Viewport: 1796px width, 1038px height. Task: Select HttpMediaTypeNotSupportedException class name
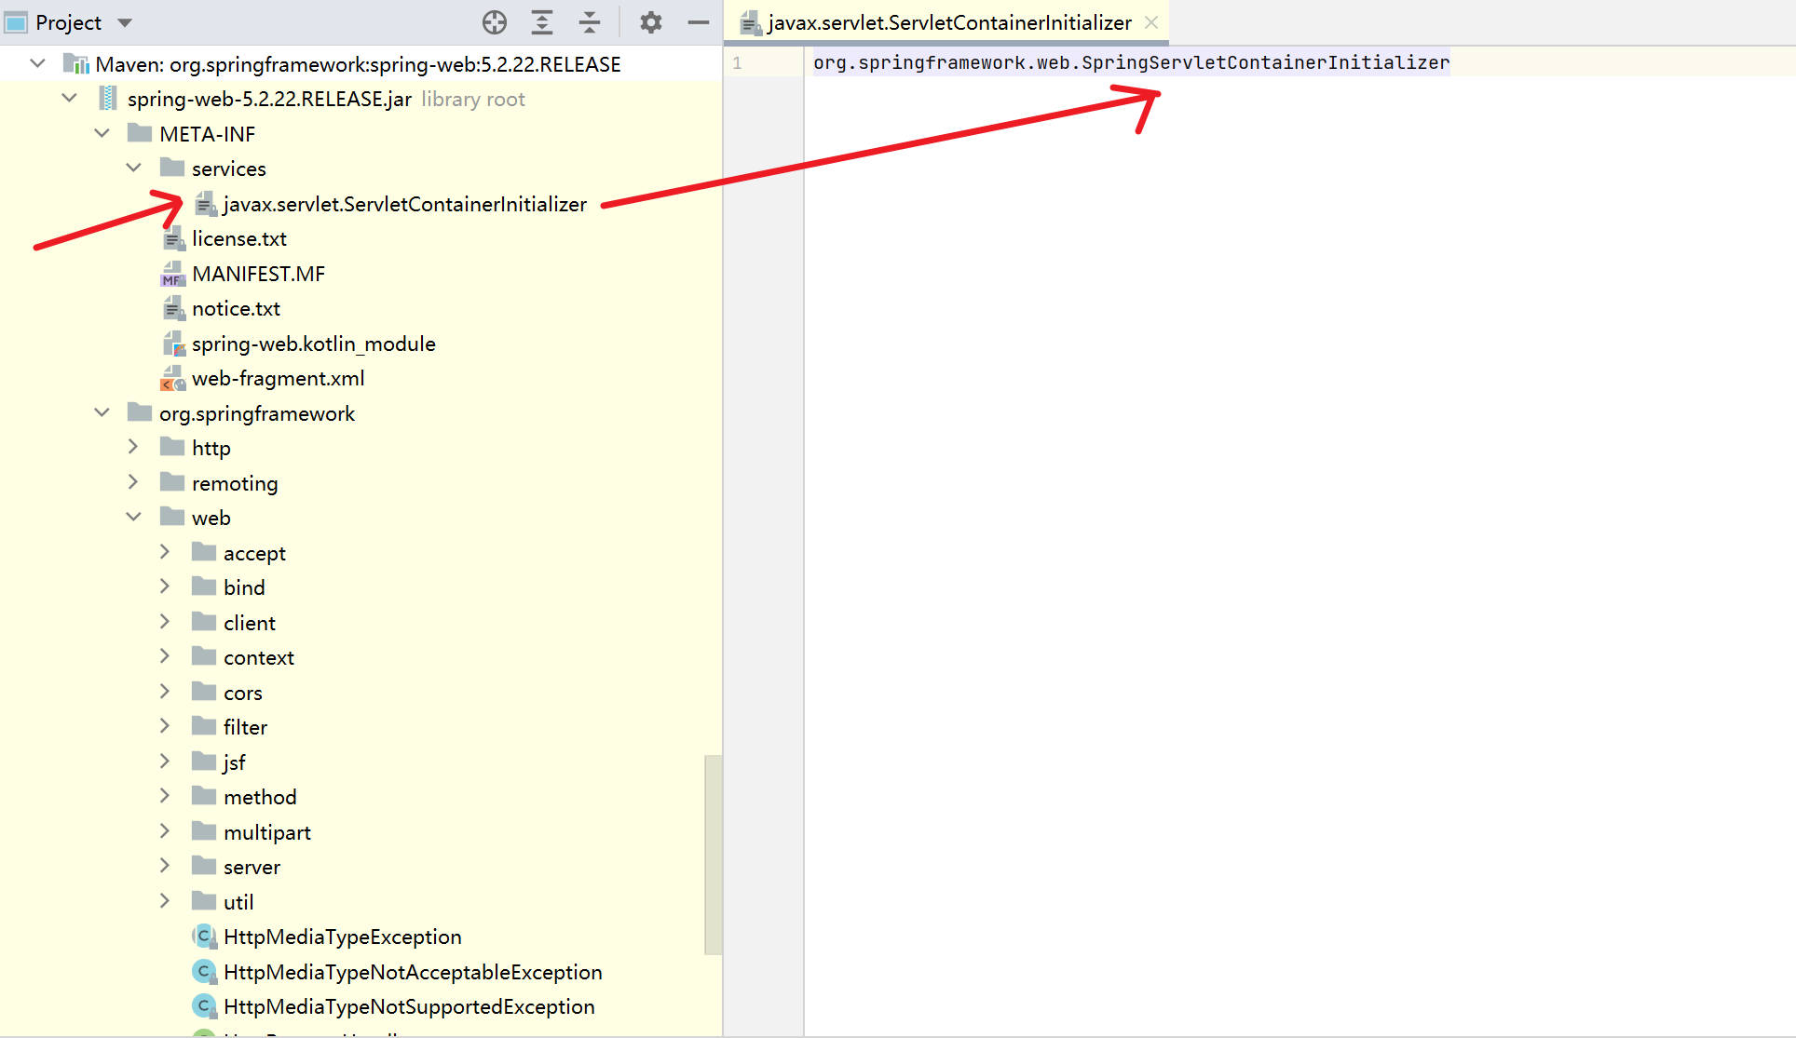click(409, 1006)
